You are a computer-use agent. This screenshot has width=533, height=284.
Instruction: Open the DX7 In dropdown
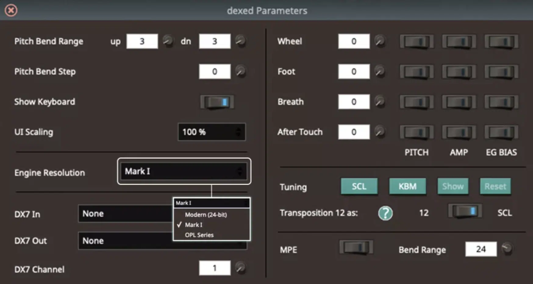(125, 214)
